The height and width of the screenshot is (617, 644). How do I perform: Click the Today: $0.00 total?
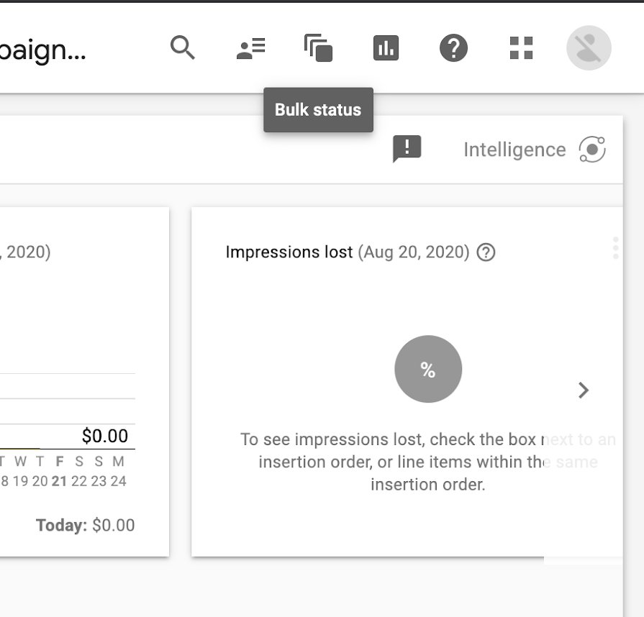(85, 525)
